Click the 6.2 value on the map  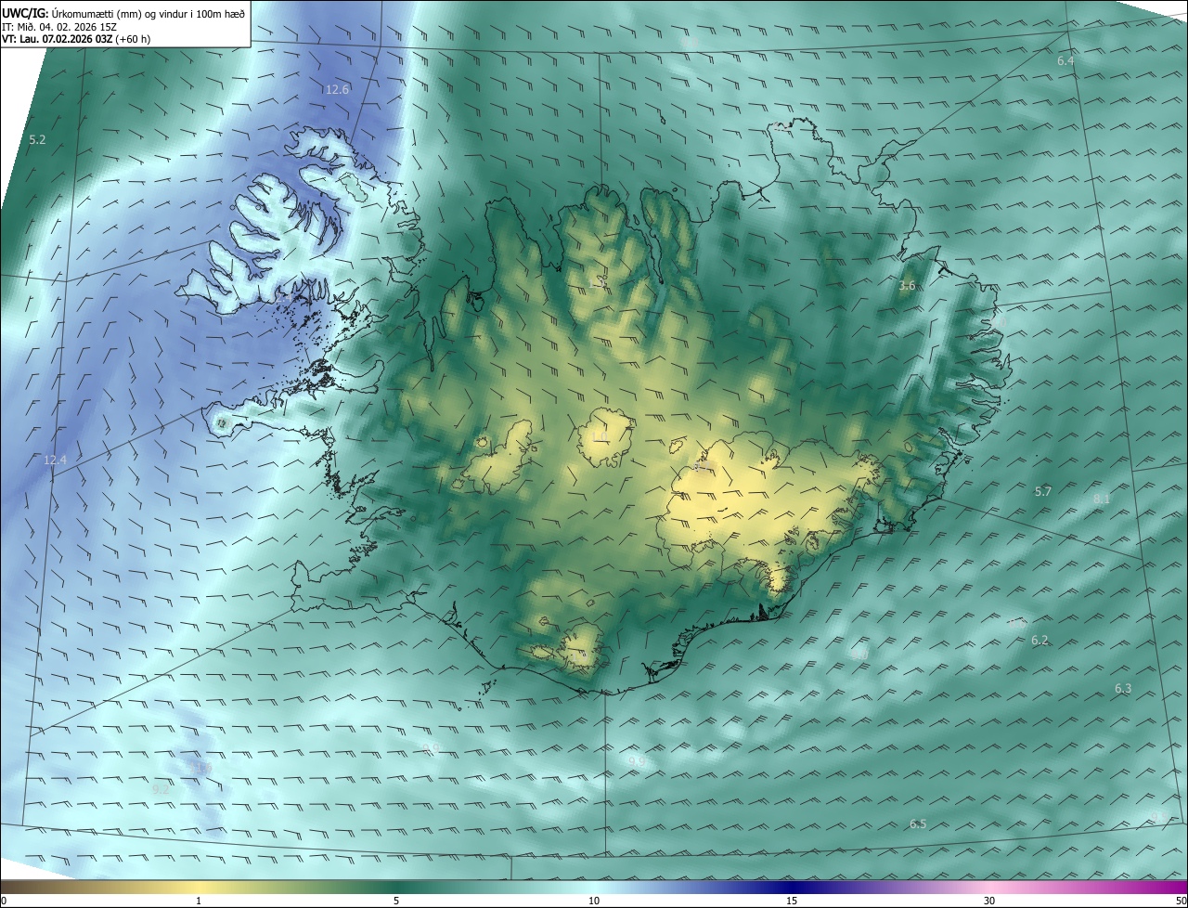(1039, 641)
